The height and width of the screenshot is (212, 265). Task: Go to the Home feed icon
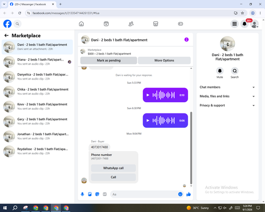coord(81,24)
